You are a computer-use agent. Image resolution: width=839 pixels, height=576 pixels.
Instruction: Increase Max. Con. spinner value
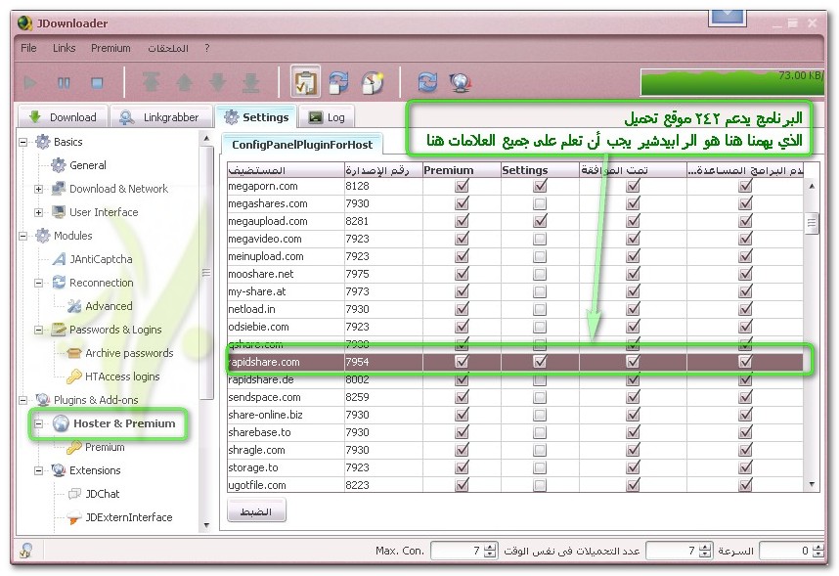pos(490,547)
